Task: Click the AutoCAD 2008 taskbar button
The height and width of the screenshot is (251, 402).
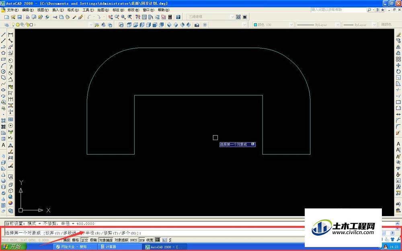Action: tap(164, 247)
